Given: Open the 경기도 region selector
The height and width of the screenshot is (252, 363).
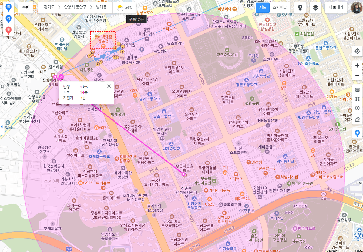Looking at the screenshot, I should coord(49,7).
